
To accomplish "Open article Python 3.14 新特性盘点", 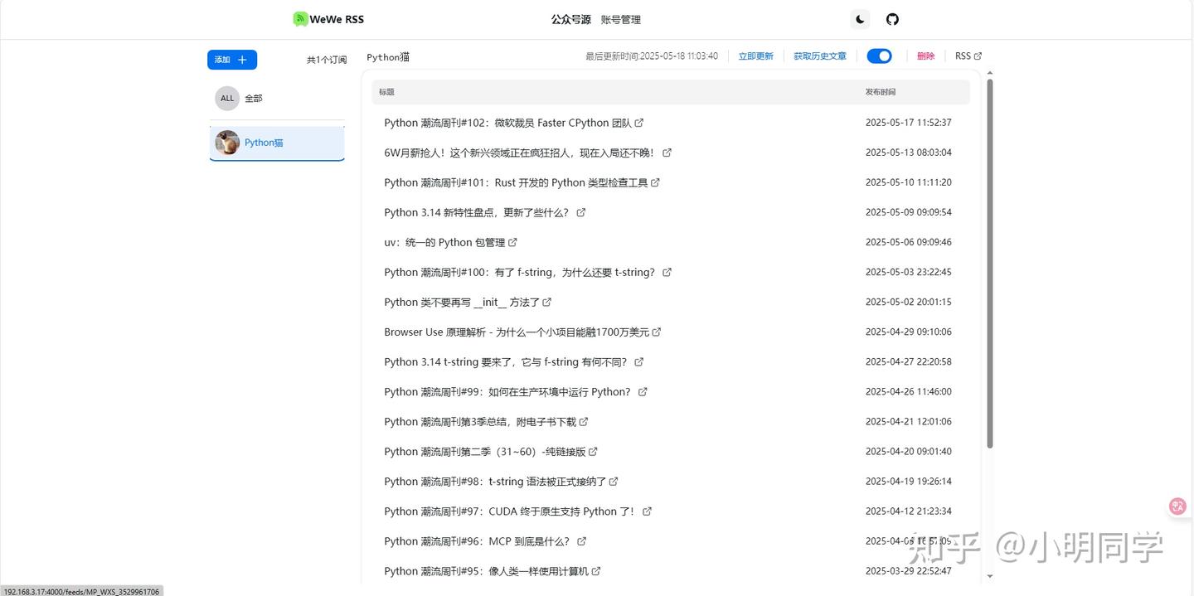I will (476, 213).
